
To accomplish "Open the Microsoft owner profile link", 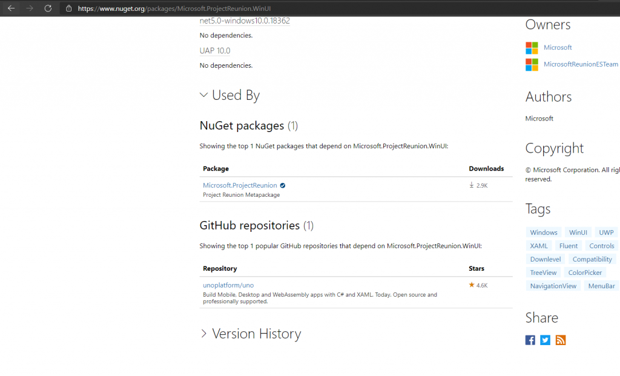I will point(558,47).
